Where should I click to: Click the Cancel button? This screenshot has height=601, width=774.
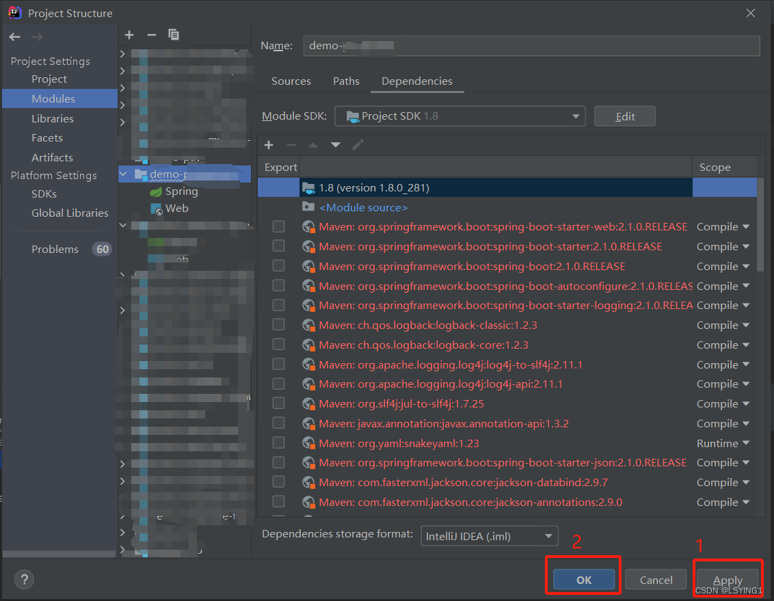pos(656,580)
